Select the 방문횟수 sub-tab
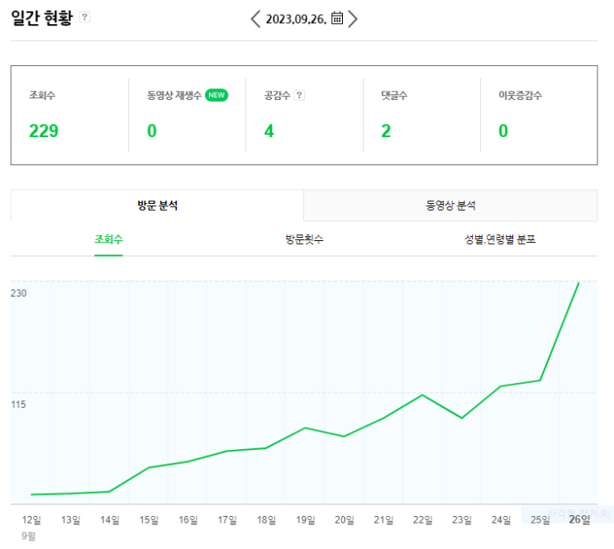Image resolution: width=614 pixels, height=549 pixels. (x=304, y=239)
